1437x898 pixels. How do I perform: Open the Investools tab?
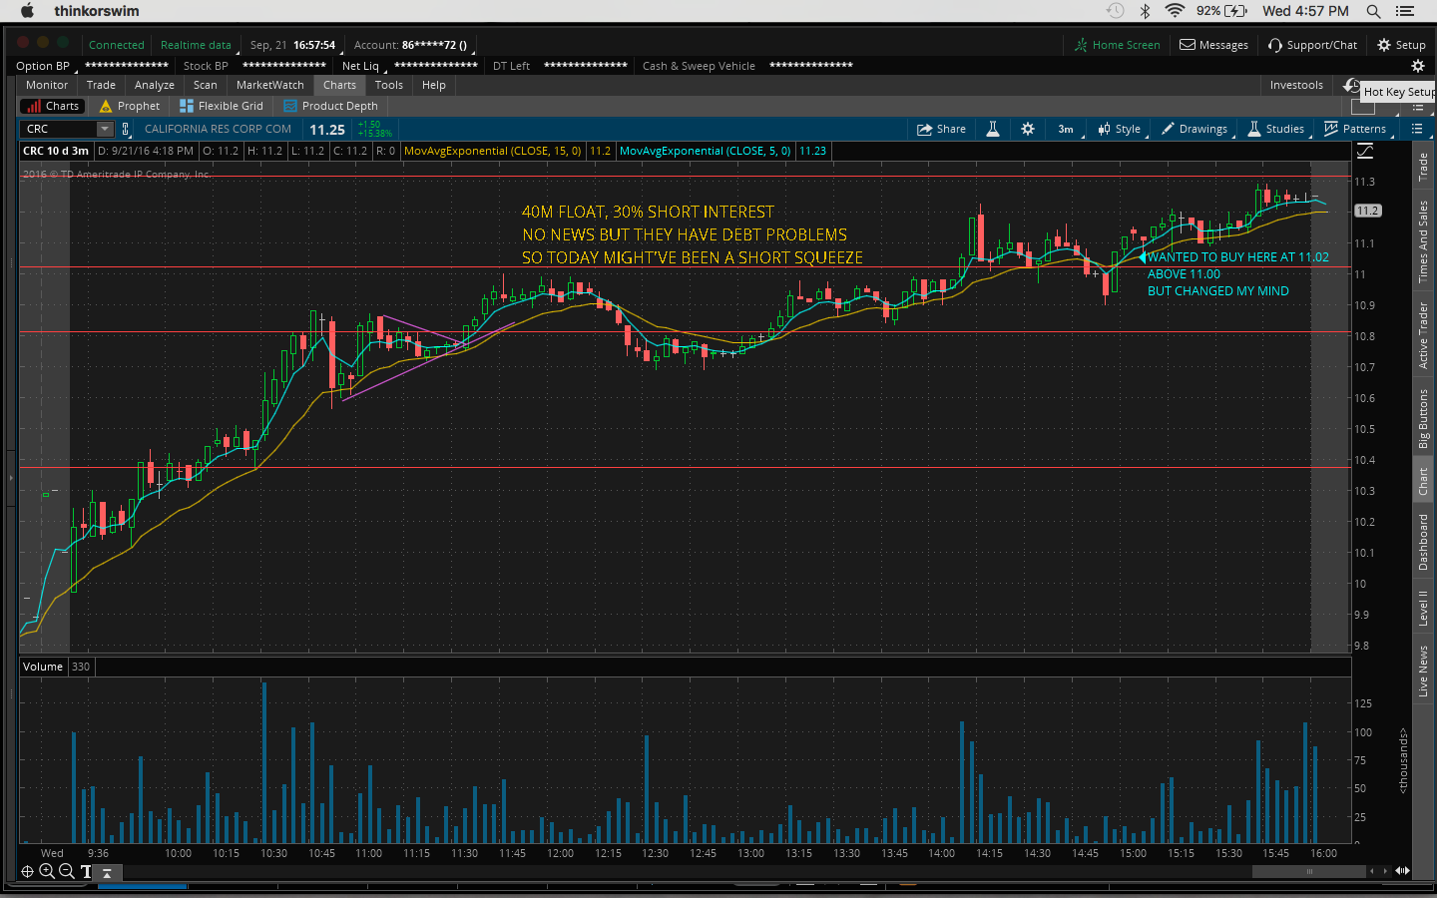pyautogui.click(x=1296, y=85)
